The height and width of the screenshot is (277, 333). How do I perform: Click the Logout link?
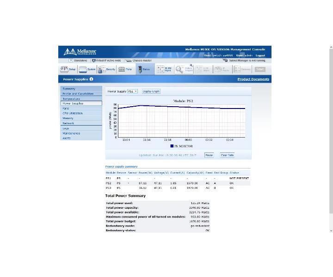coord(260,55)
